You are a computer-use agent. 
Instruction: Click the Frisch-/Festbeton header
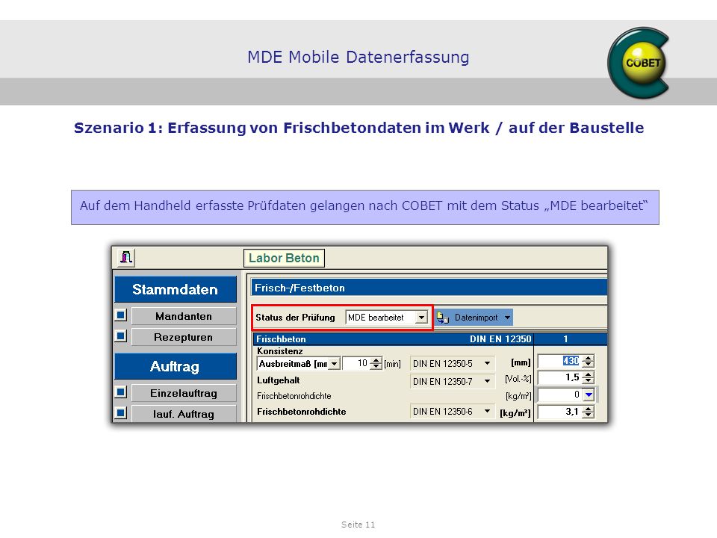[429, 288]
